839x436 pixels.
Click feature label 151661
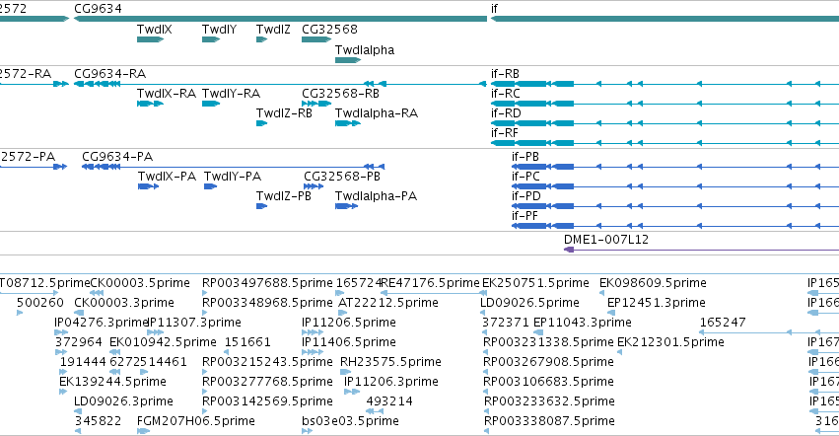click(x=247, y=342)
